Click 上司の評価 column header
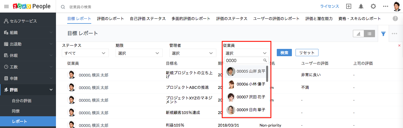This screenshot has height=128, width=403. coord(363,63)
